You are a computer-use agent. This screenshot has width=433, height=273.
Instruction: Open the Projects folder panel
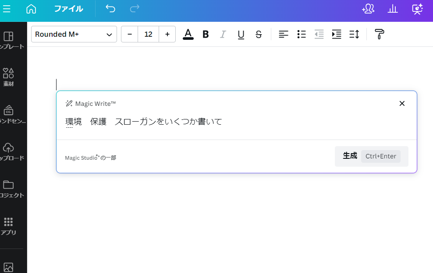click(x=11, y=189)
